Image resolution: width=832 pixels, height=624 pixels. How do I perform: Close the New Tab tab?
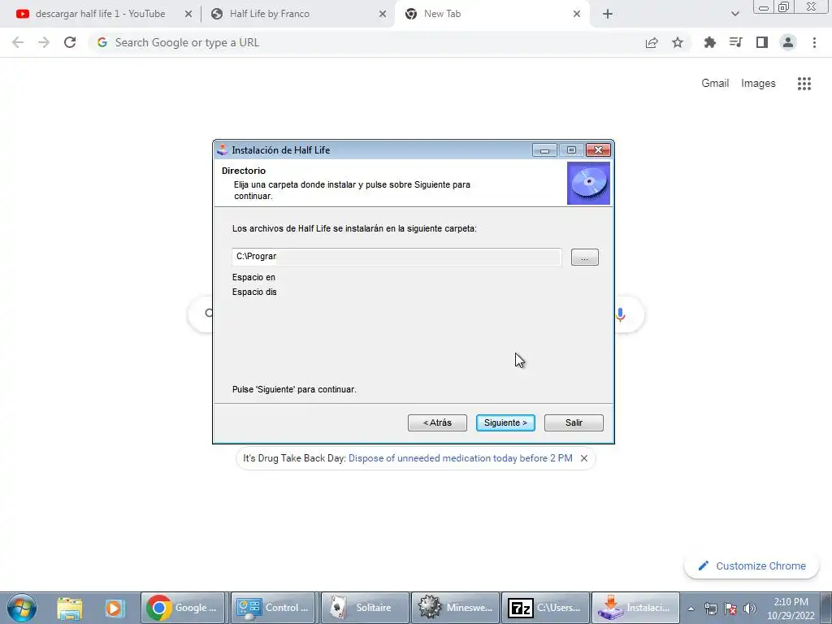tap(577, 15)
